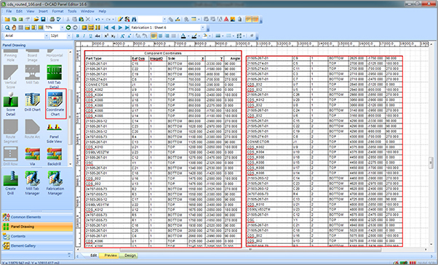Go to last sheet arrow
Screen dimensions: 438x265
click(127, 28)
